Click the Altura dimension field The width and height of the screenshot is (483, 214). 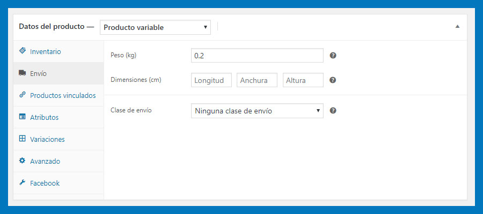coord(303,80)
